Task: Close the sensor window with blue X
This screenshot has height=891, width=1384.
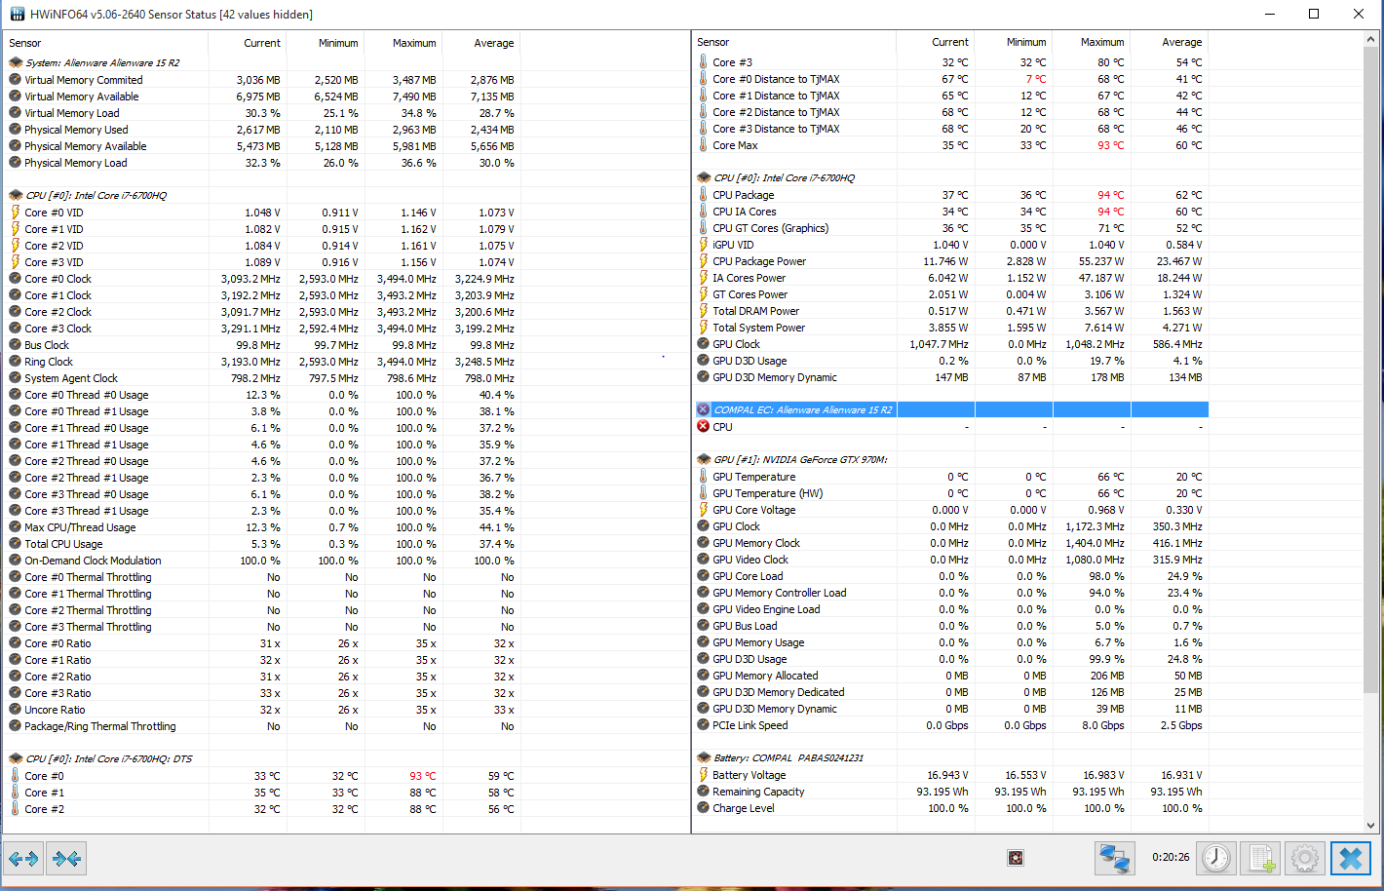Action: click(1351, 858)
